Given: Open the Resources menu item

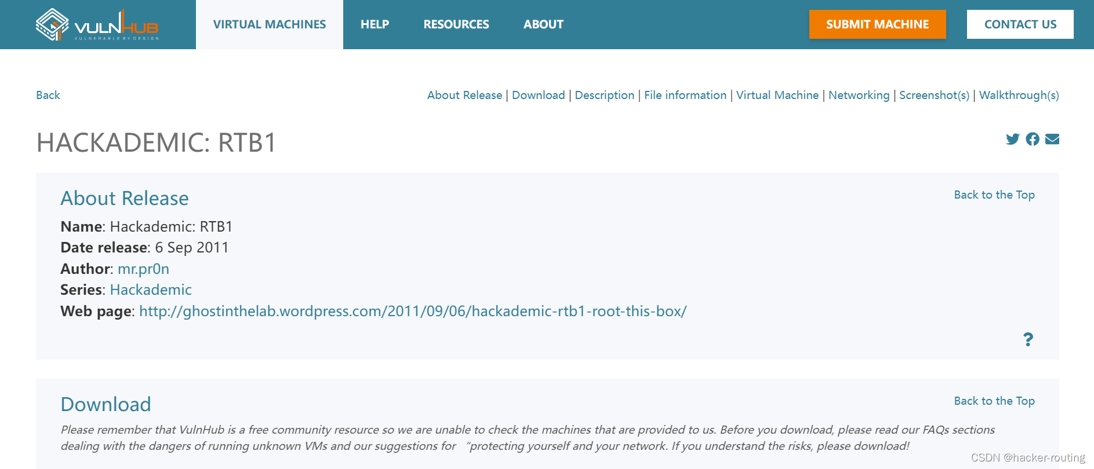Looking at the screenshot, I should point(456,24).
